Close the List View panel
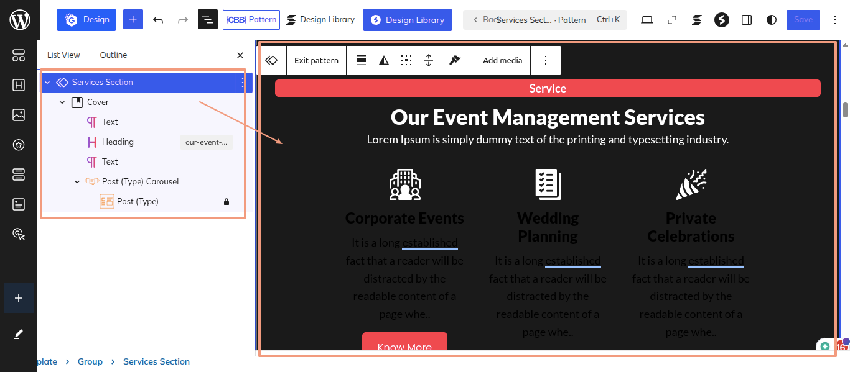The image size is (850, 372). (240, 55)
